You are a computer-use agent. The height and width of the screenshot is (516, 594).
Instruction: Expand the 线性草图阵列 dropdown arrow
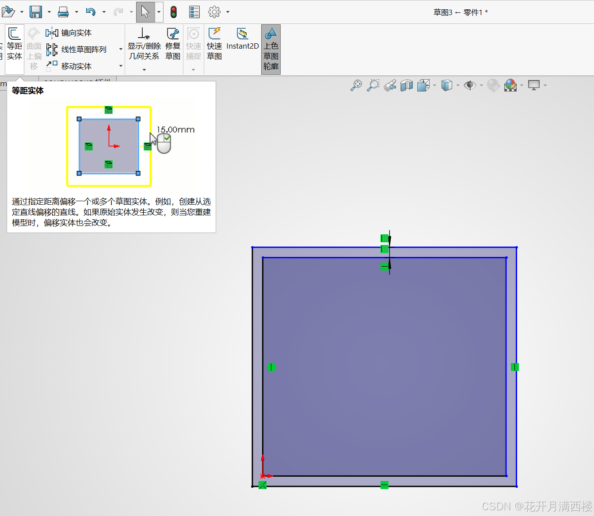[x=121, y=50]
